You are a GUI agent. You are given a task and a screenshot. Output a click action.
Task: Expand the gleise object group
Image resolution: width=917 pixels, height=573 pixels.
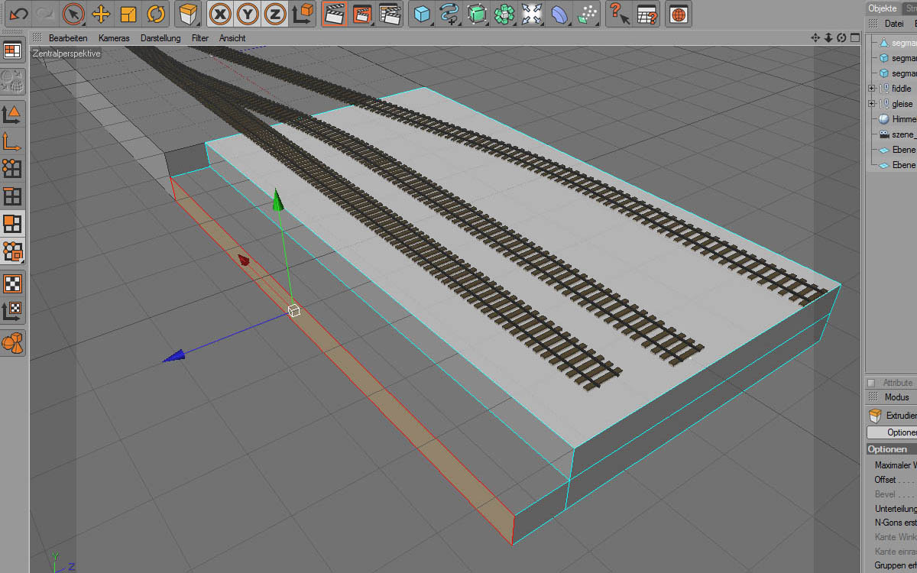click(x=871, y=104)
